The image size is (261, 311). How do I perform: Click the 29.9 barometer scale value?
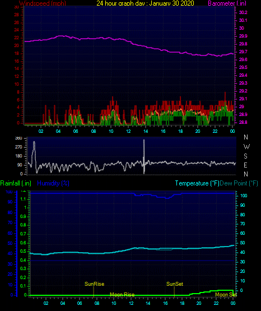pyautogui.click(x=243, y=36)
